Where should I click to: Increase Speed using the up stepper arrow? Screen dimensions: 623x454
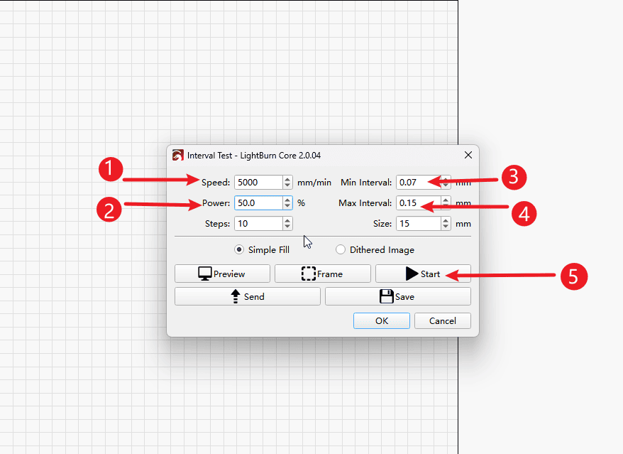pyautogui.click(x=287, y=179)
